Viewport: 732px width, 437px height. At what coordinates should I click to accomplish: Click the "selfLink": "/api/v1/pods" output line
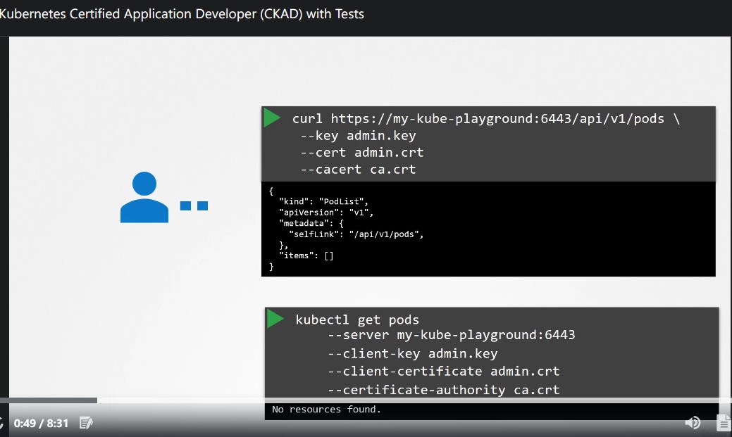pos(356,234)
